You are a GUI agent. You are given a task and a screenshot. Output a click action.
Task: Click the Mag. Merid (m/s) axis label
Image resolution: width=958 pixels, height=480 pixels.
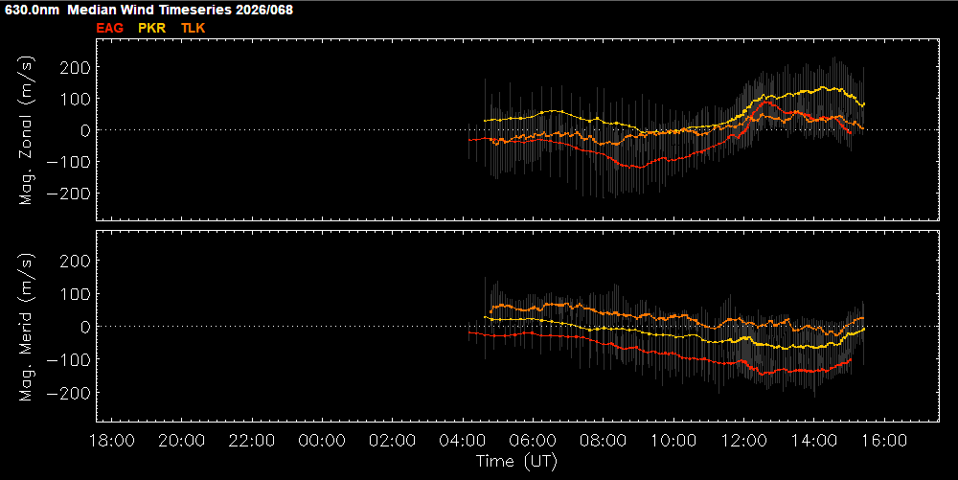click(x=27, y=326)
